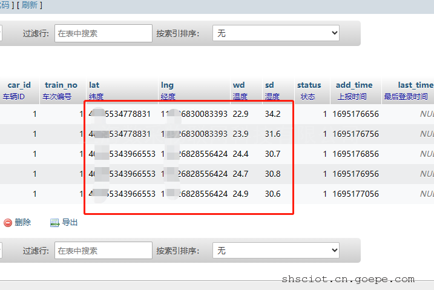This screenshot has height=290, width=434.
Task: Sort by the sd humidity column header
Action: point(269,85)
